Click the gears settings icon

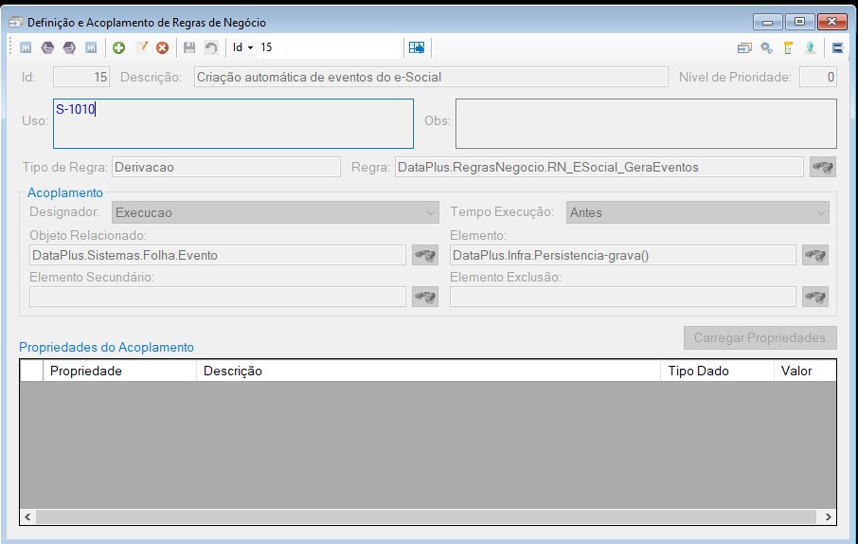click(766, 47)
